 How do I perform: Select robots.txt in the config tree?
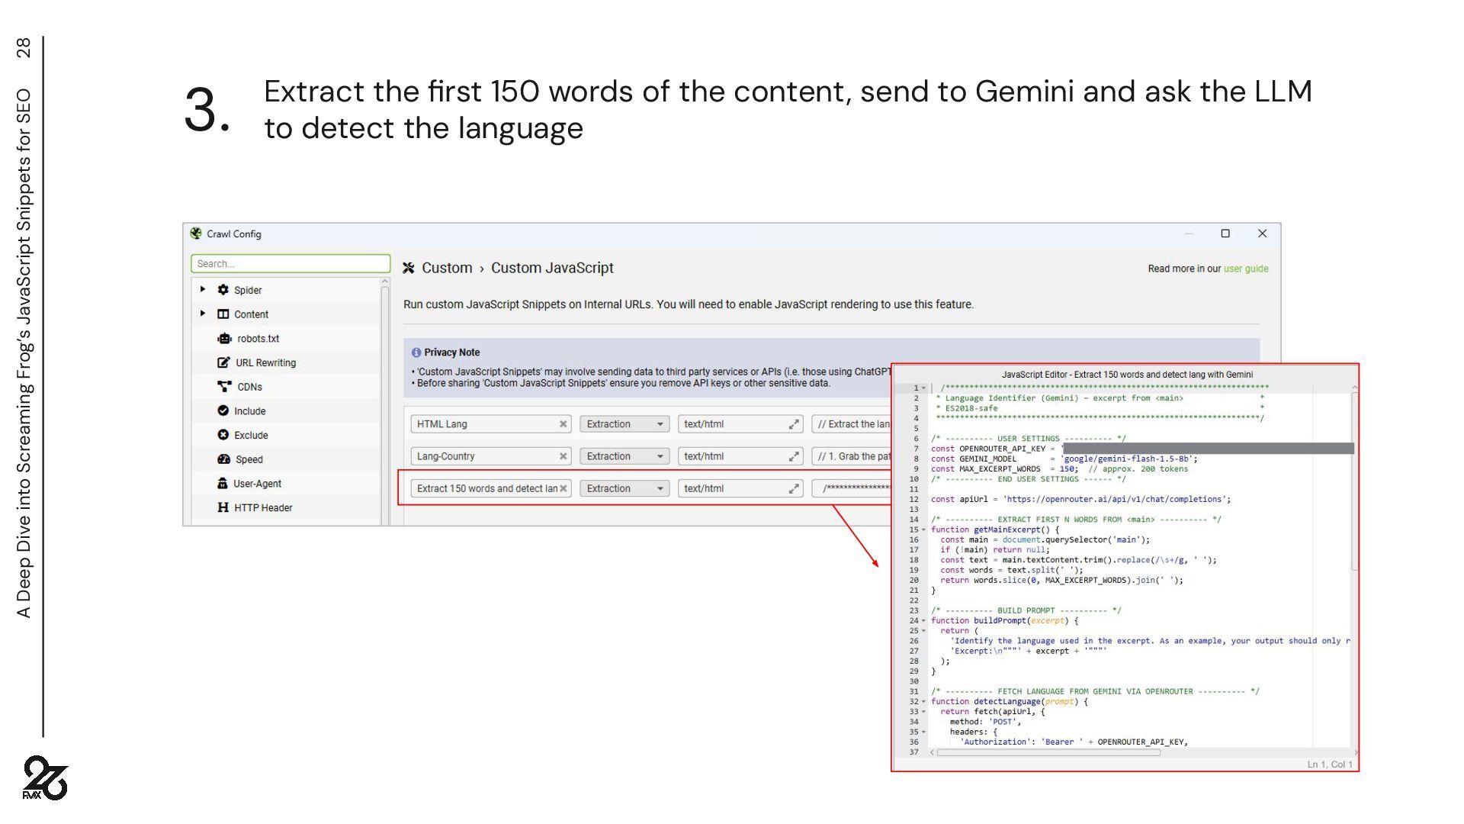[x=258, y=339]
